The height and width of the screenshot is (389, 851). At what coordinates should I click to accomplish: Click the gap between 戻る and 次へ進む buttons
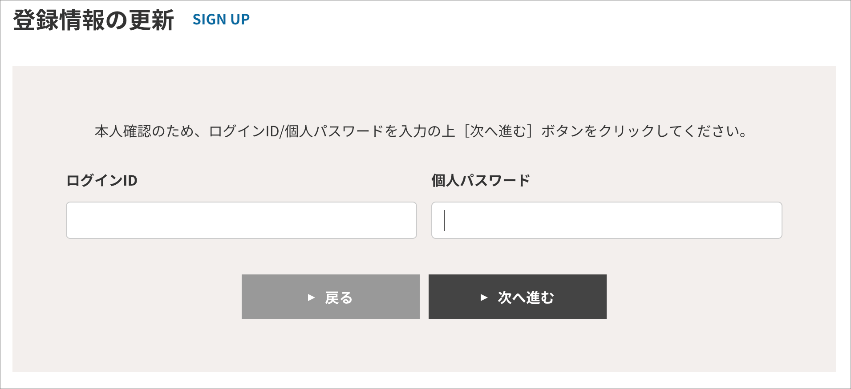424,297
